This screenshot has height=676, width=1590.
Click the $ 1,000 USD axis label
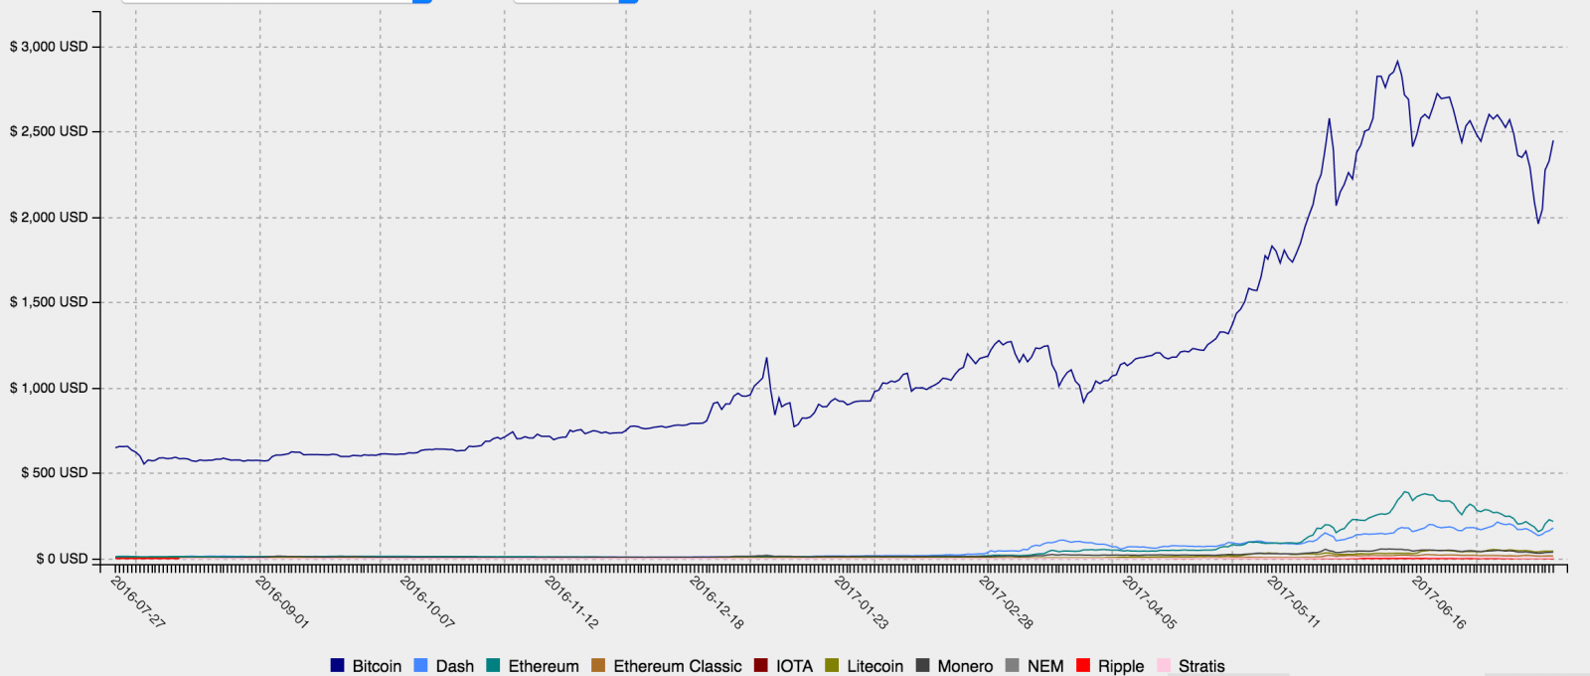[49, 388]
